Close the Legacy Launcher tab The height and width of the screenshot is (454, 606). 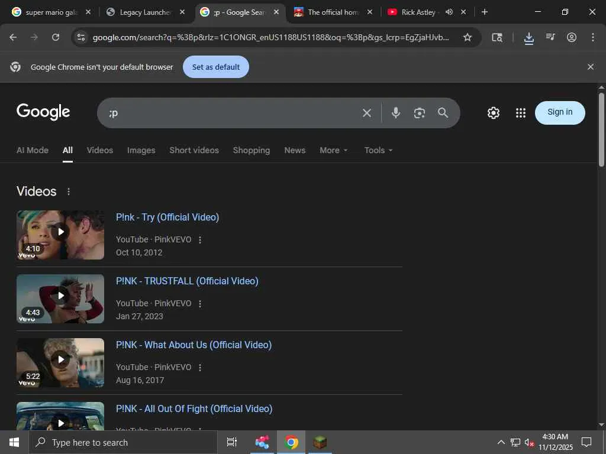pos(182,12)
